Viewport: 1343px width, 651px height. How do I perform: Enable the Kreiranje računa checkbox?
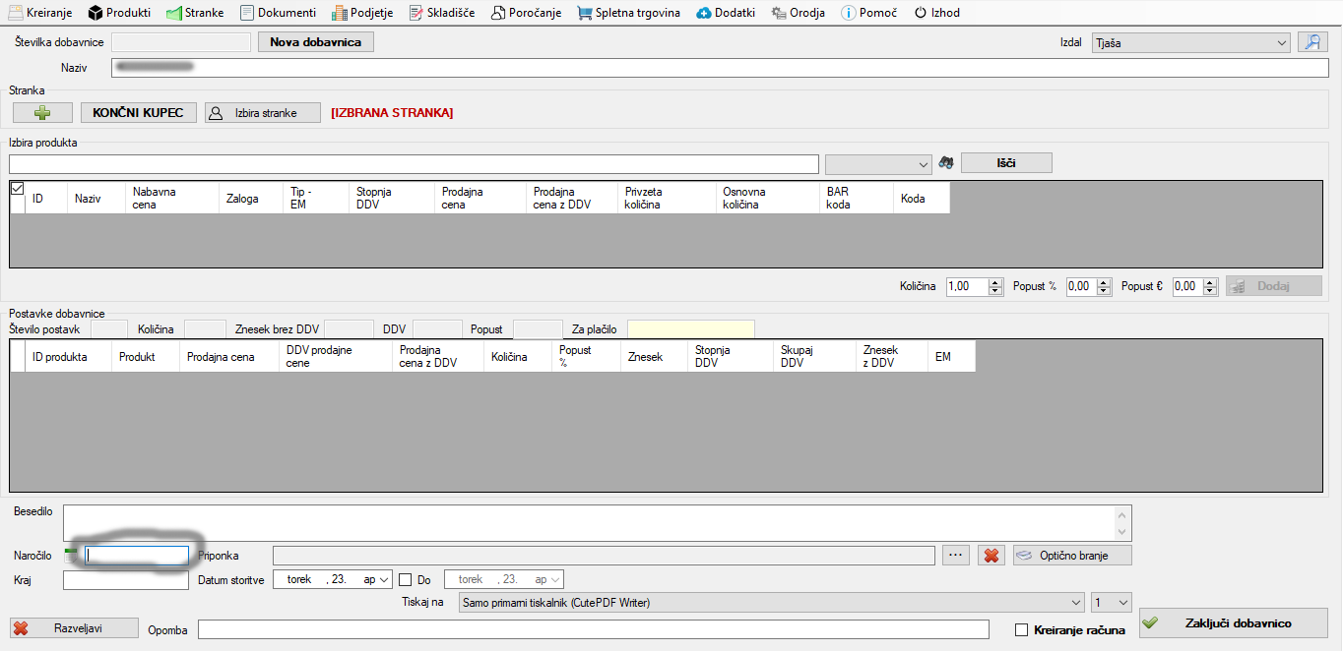(x=1021, y=629)
